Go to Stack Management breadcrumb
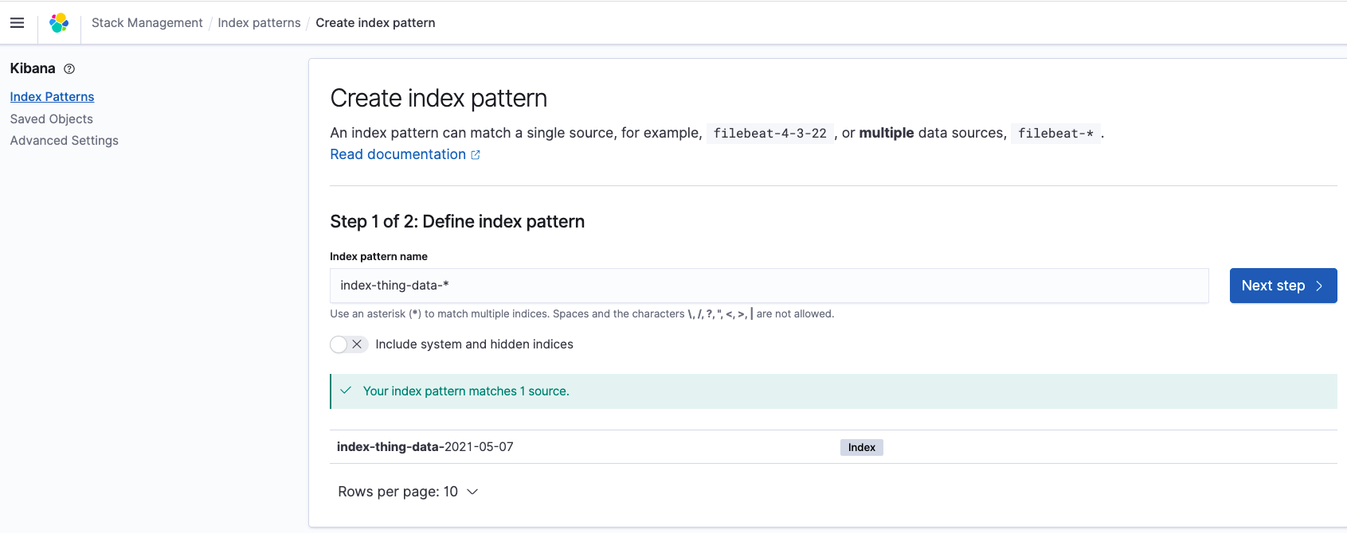 click(147, 23)
